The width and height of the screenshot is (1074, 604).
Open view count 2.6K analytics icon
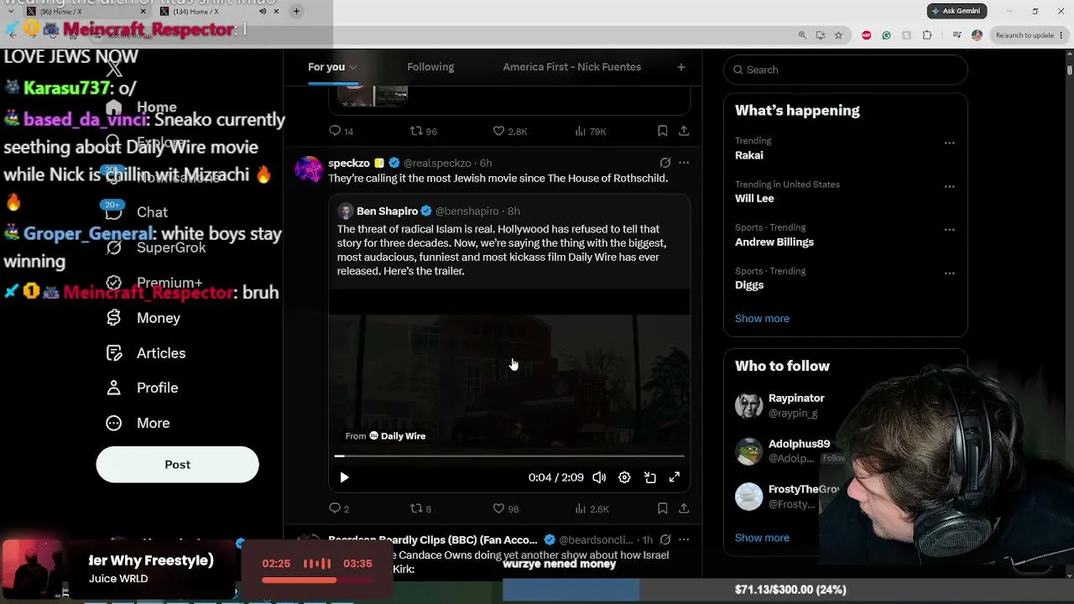(581, 508)
